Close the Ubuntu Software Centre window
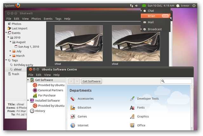 30,69
